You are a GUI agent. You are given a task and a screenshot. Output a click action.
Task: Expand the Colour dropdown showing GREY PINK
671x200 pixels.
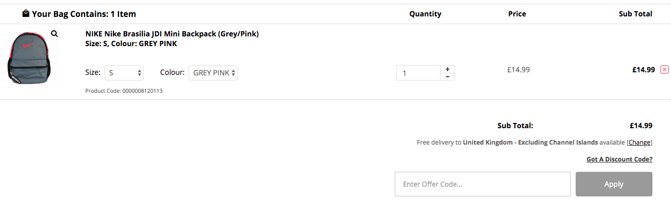(x=213, y=73)
